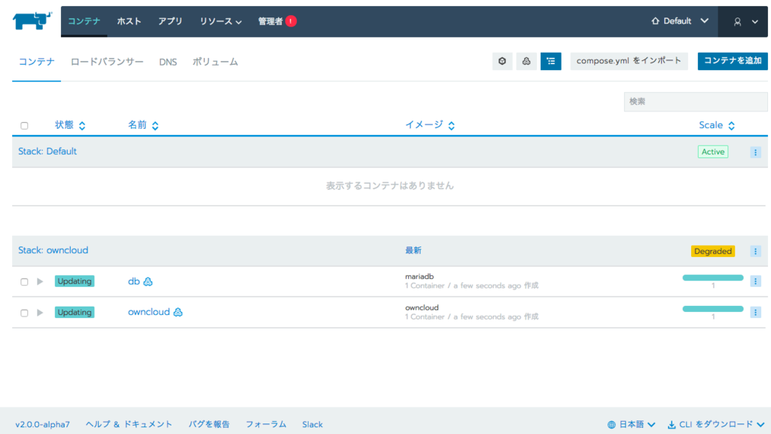Open CLI をダウンロード dropdown
771x434 pixels.
point(716,424)
